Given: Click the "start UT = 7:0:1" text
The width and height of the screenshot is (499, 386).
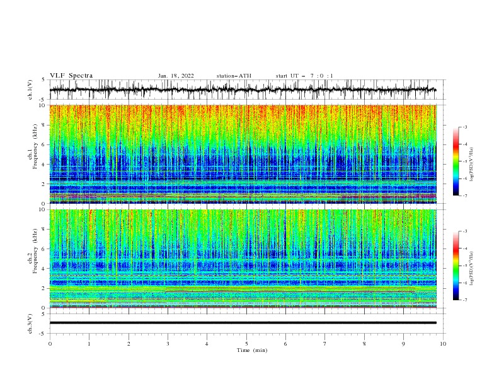Looking at the screenshot, I should [x=304, y=76].
